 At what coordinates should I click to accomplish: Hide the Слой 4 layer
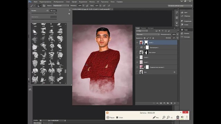pyautogui.click(x=137, y=58)
